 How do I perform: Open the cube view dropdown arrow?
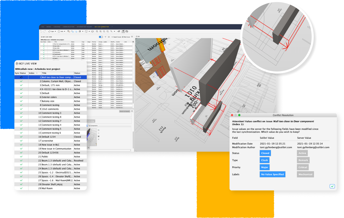89,31
